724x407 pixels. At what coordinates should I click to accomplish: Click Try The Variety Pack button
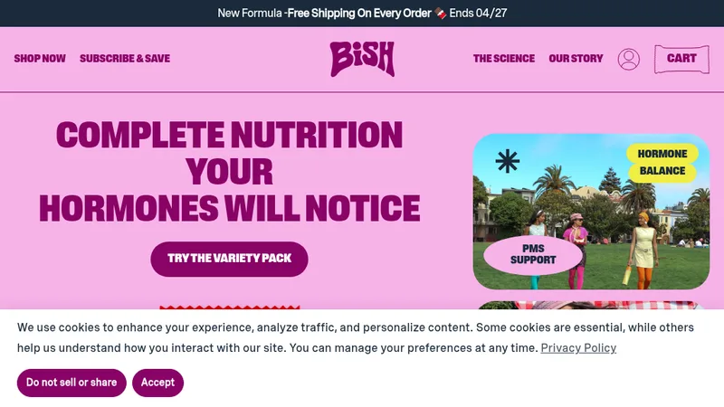tap(229, 259)
